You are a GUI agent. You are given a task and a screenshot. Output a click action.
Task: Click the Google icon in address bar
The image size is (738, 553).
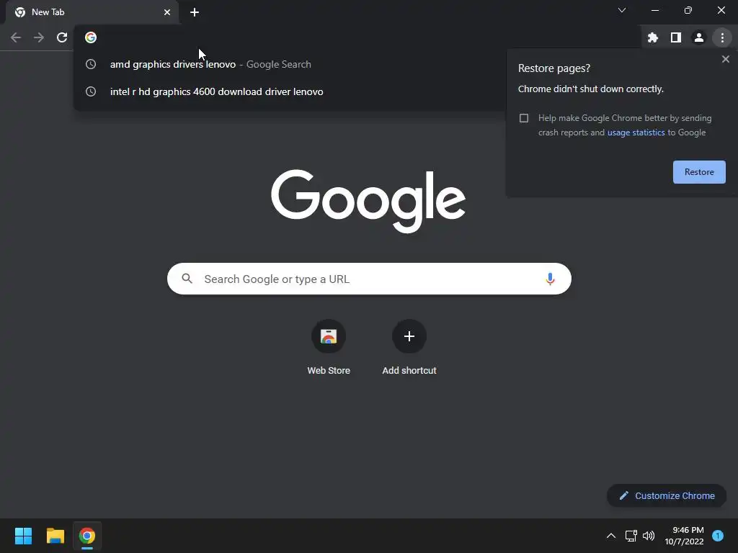coord(91,37)
